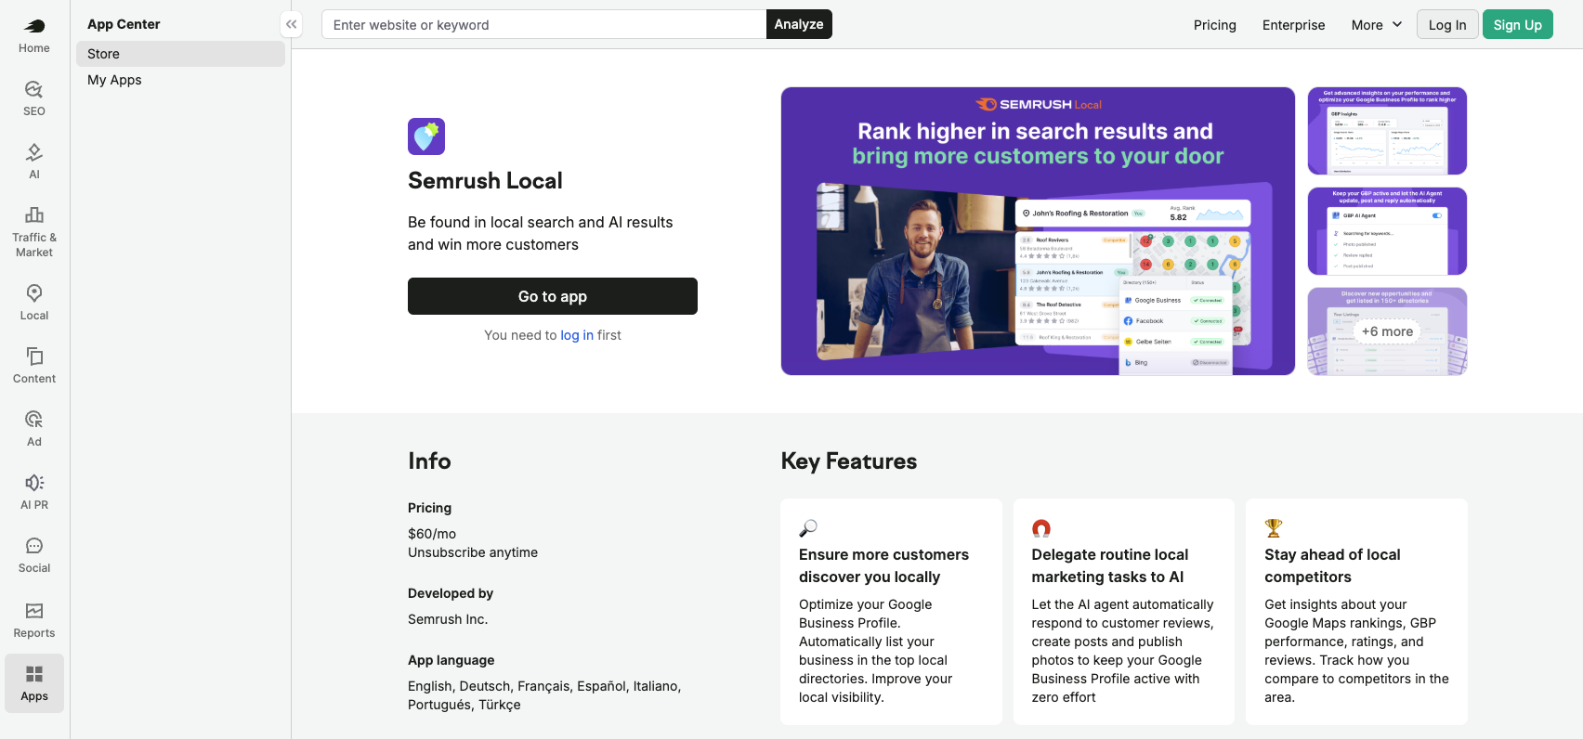Click the magnifying glass feature icon
This screenshot has width=1583, height=739.
coord(808,528)
